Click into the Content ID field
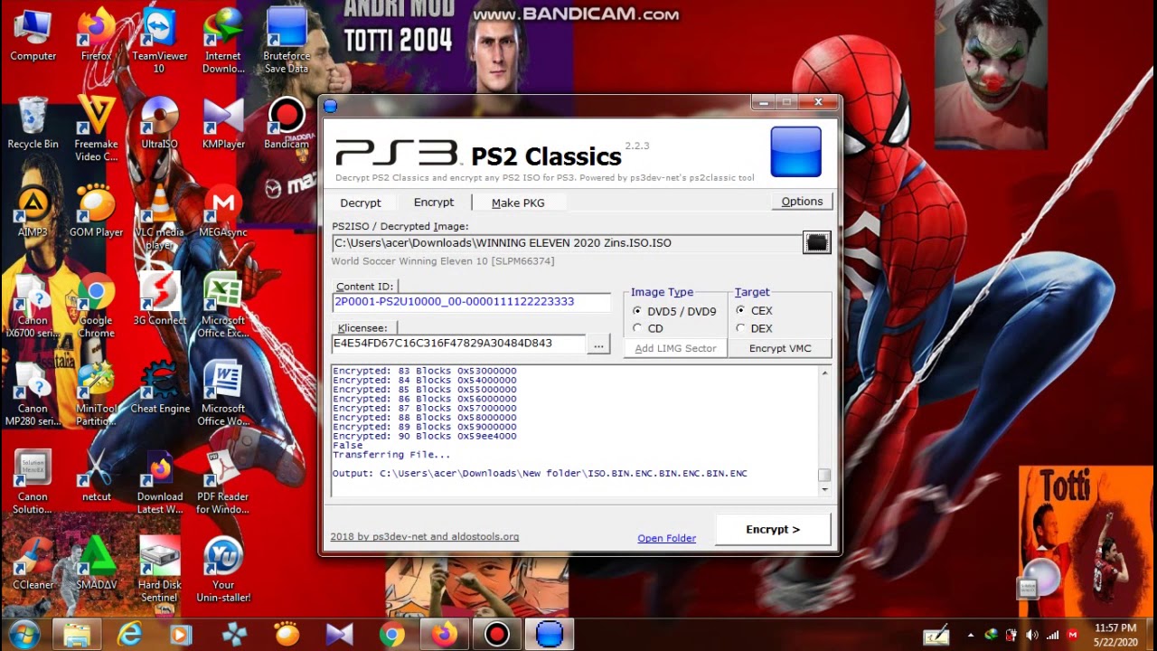The width and height of the screenshot is (1157, 651). coord(471,302)
